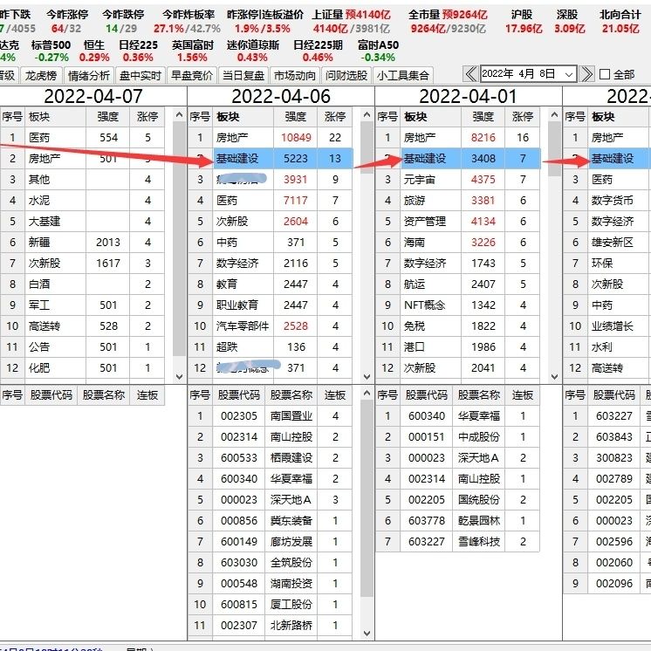Select 元宇宙 sector in 2022-04-01 list
The image size is (651, 651).
(x=457, y=180)
